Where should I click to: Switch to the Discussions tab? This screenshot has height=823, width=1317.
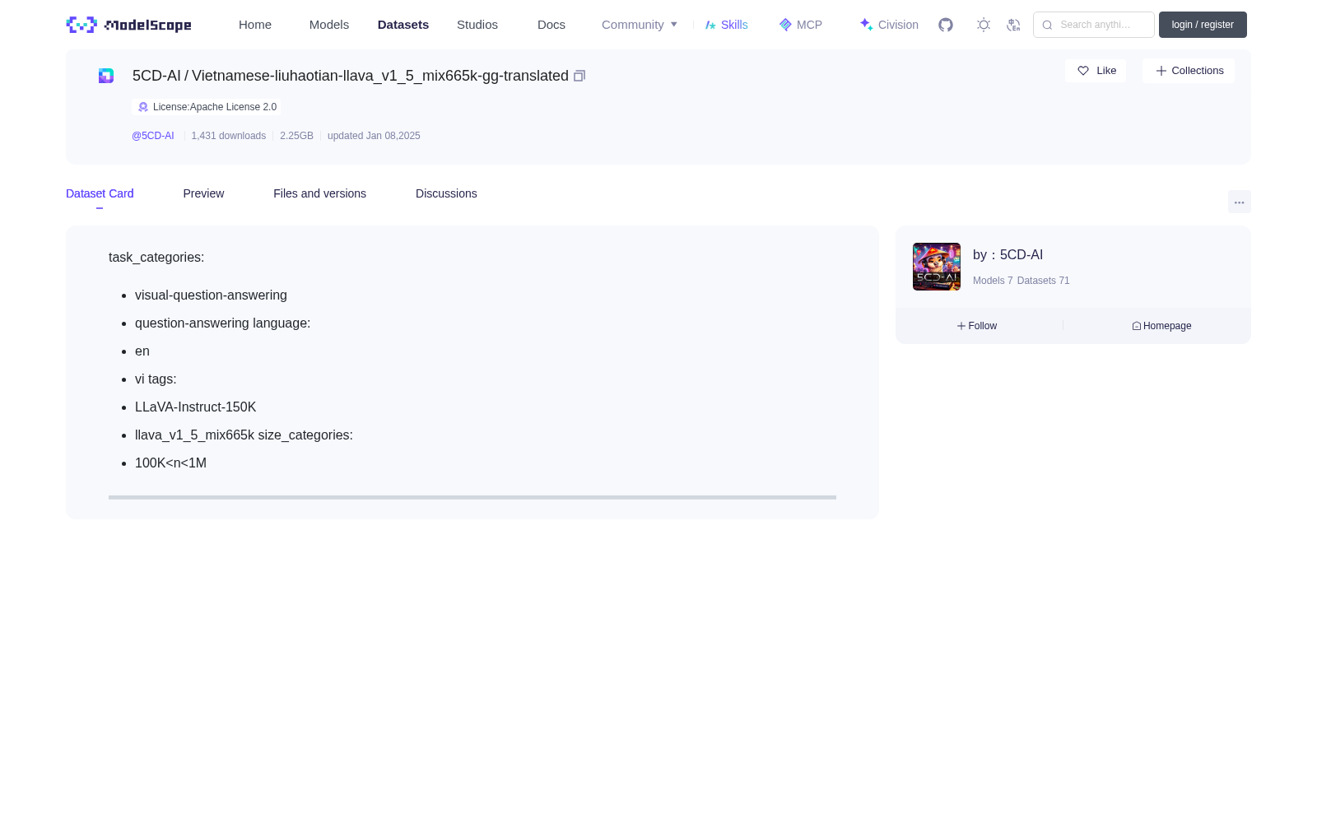(x=446, y=193)
